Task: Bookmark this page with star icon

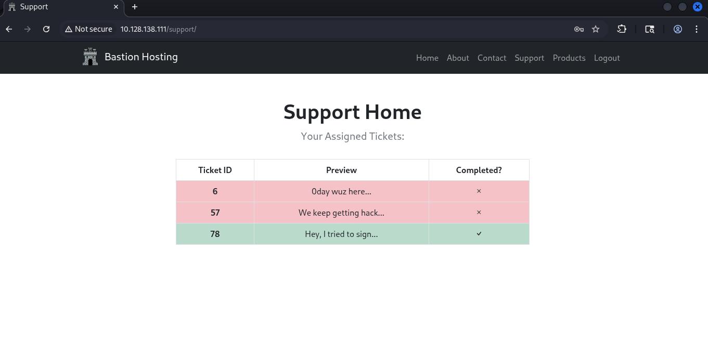Action: 596,29
